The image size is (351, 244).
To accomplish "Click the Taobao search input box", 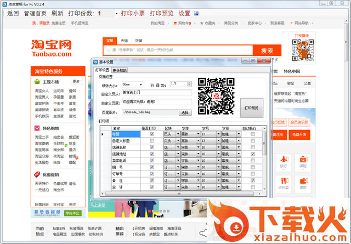I will (x=178, y=50).
